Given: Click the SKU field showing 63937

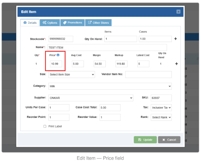Looking at the screenshot, I should 161,98.
